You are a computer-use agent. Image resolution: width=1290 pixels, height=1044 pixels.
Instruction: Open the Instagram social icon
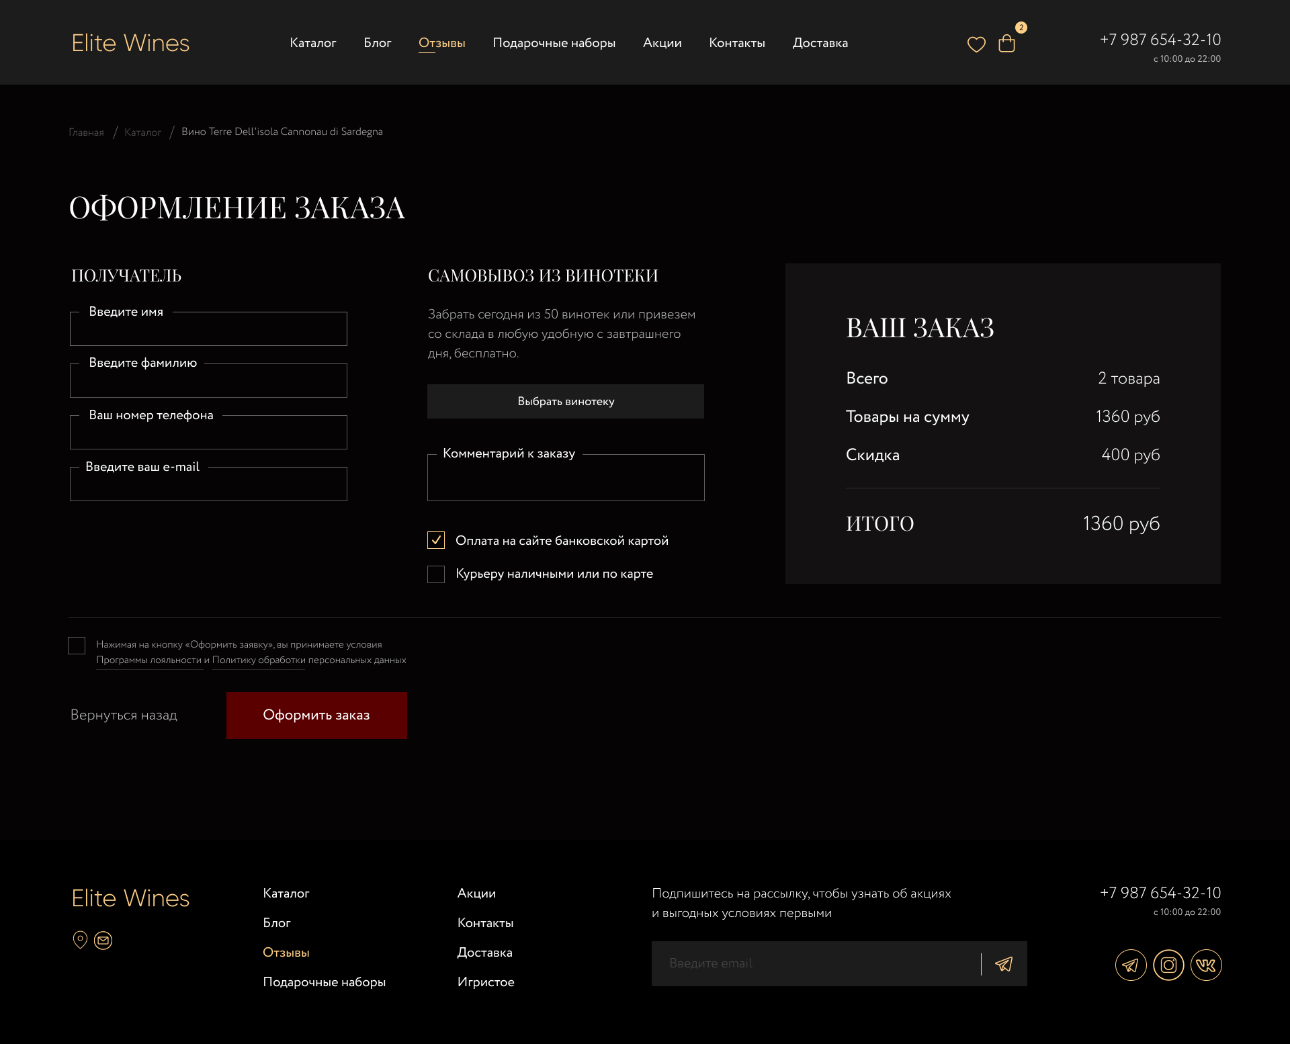(x=1168, y=965)
